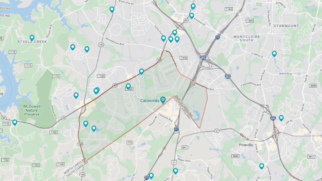Click the pin next to route 1110 marker

(x=15, y=123)
